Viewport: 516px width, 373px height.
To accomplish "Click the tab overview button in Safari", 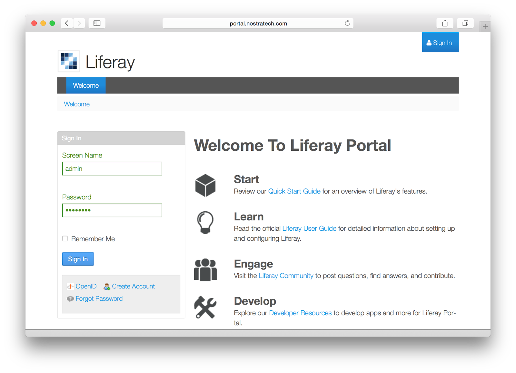I will tap(465, 23).
